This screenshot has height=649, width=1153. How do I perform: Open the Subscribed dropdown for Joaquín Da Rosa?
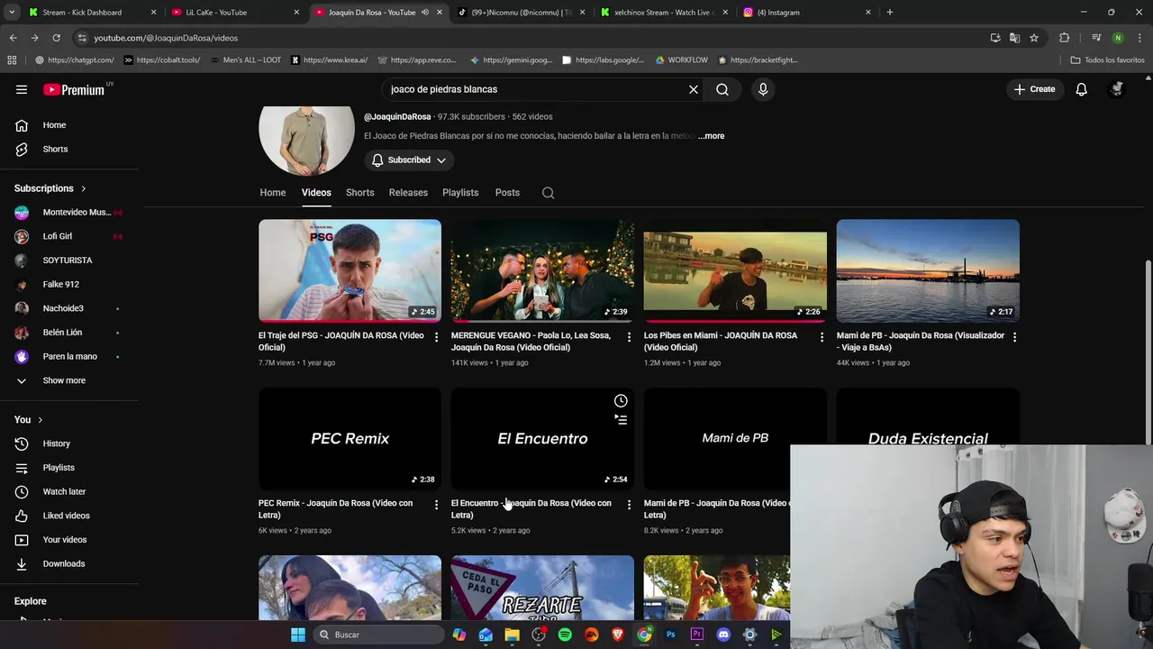(x=409, y=160)
